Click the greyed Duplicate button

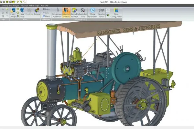coord(29,12)
